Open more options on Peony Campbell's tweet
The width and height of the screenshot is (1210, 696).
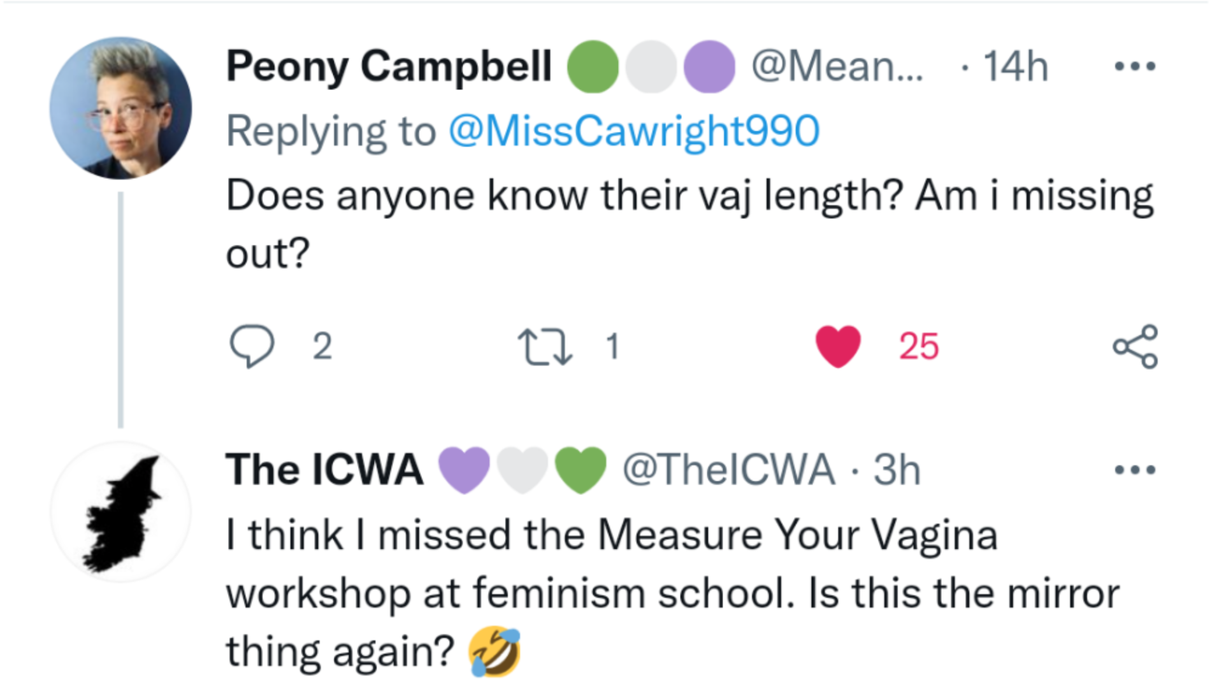1135,66
